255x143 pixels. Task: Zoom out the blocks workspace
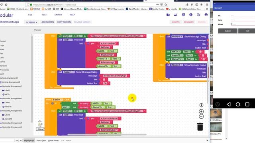tap(201, 116)
